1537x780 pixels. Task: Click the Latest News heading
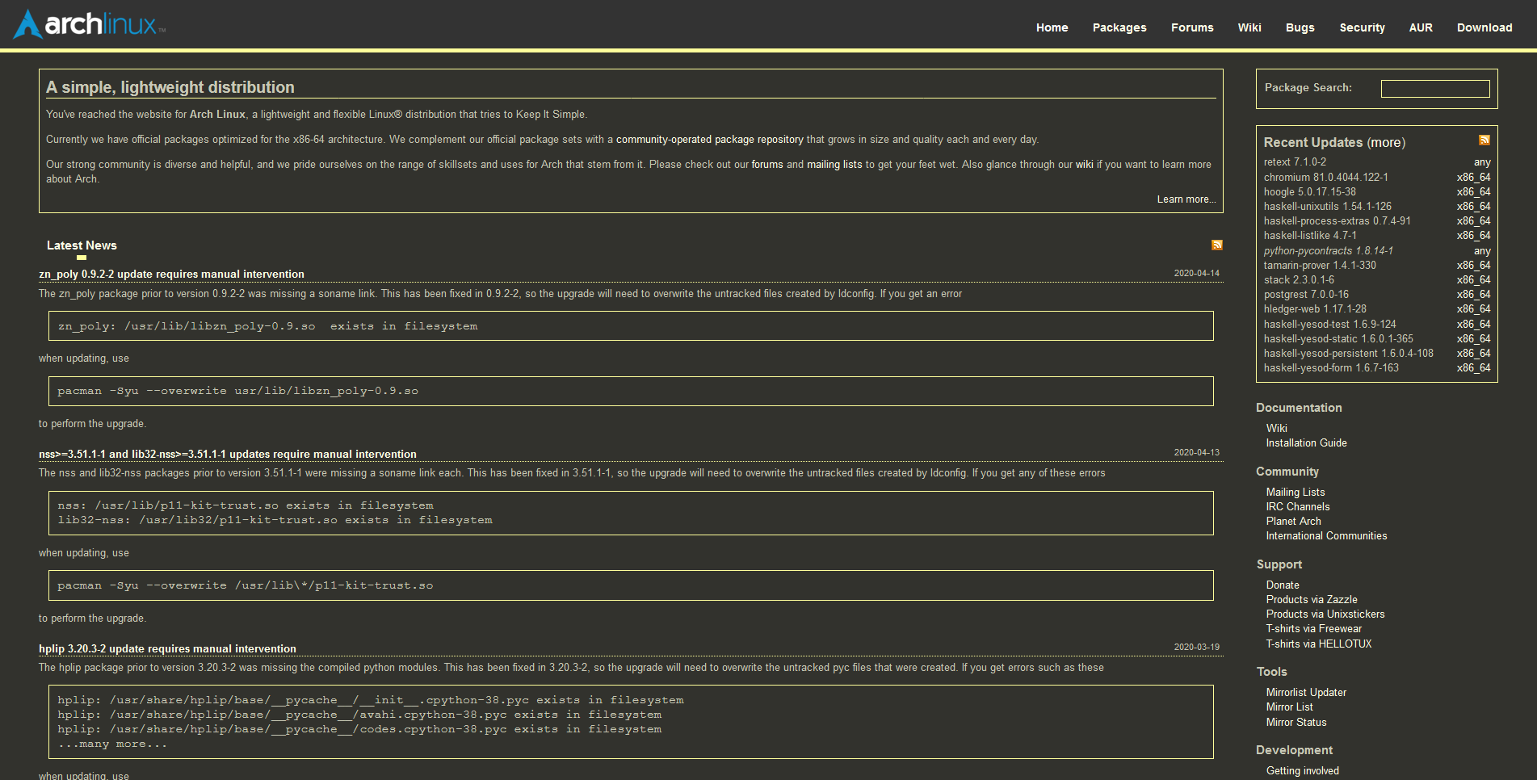pos(82,245)
